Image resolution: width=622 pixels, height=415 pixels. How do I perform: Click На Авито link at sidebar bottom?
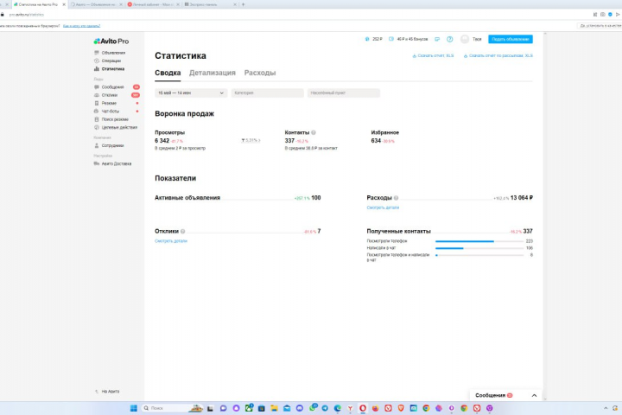coord(107,392)
